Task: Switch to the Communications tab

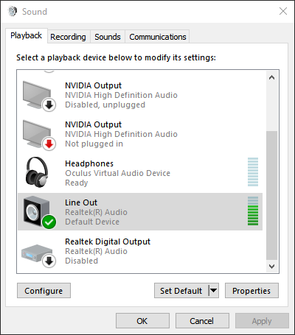Action: pyautogui.click(x=158, y=37)
